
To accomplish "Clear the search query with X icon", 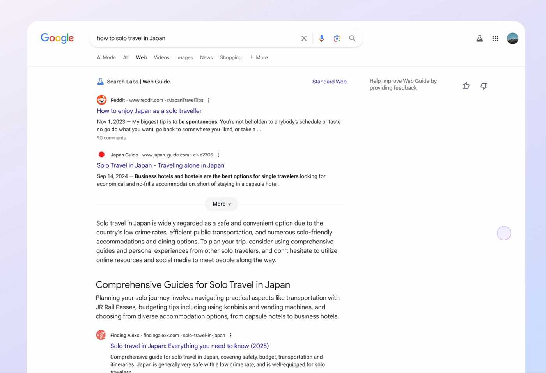I will click(x=304, y=38).
